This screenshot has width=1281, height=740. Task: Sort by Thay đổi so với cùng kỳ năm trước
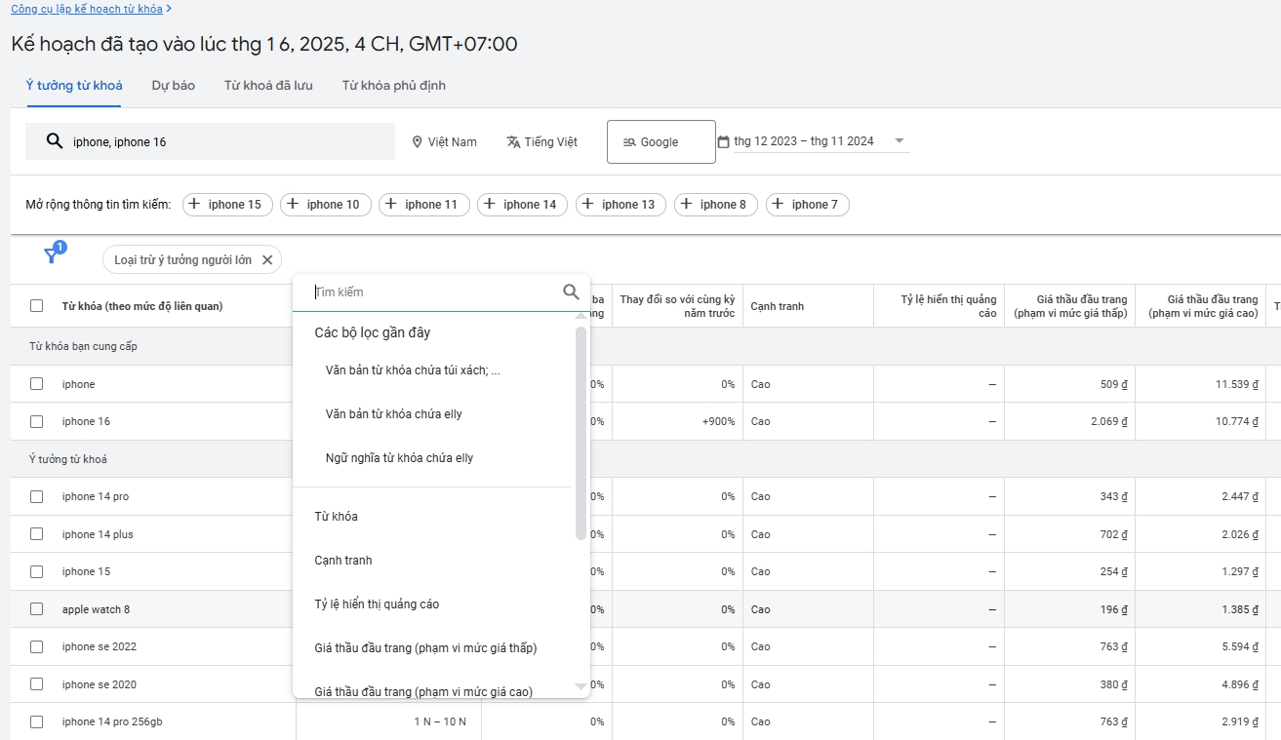click(x=677, y=306)
